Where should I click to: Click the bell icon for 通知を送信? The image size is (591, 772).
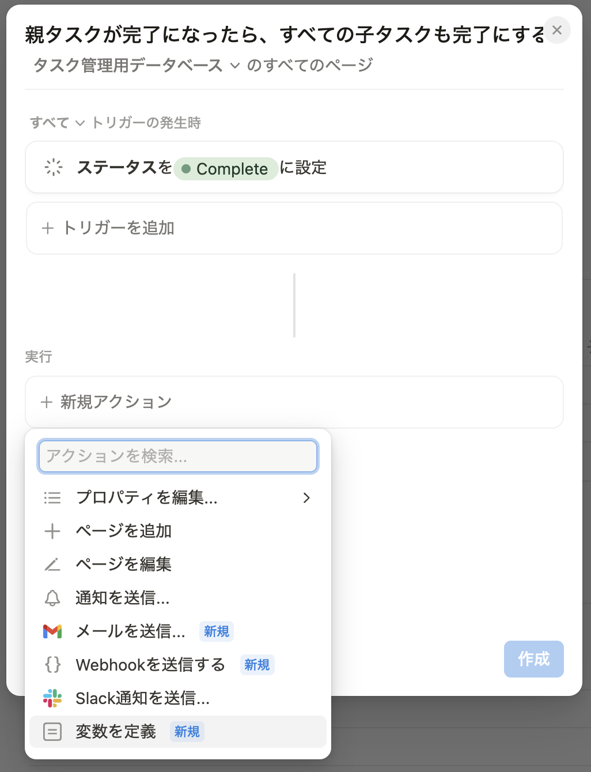pyautogui.click(x=52, y=598)
